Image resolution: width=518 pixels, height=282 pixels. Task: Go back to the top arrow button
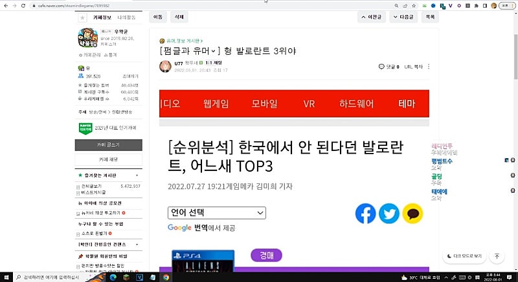497,256
